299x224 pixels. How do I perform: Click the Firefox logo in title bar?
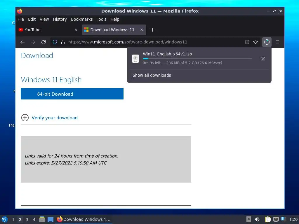click(x=20, y=11)
